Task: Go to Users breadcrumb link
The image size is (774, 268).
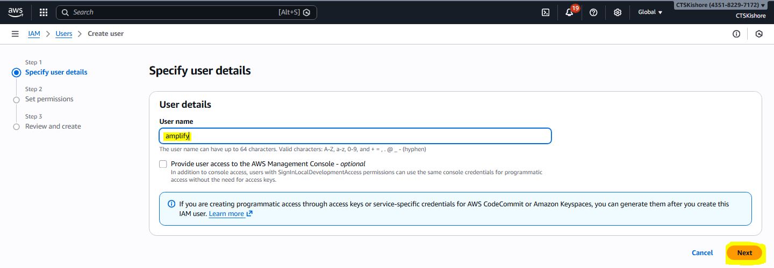Action: [x=64, y=34]
